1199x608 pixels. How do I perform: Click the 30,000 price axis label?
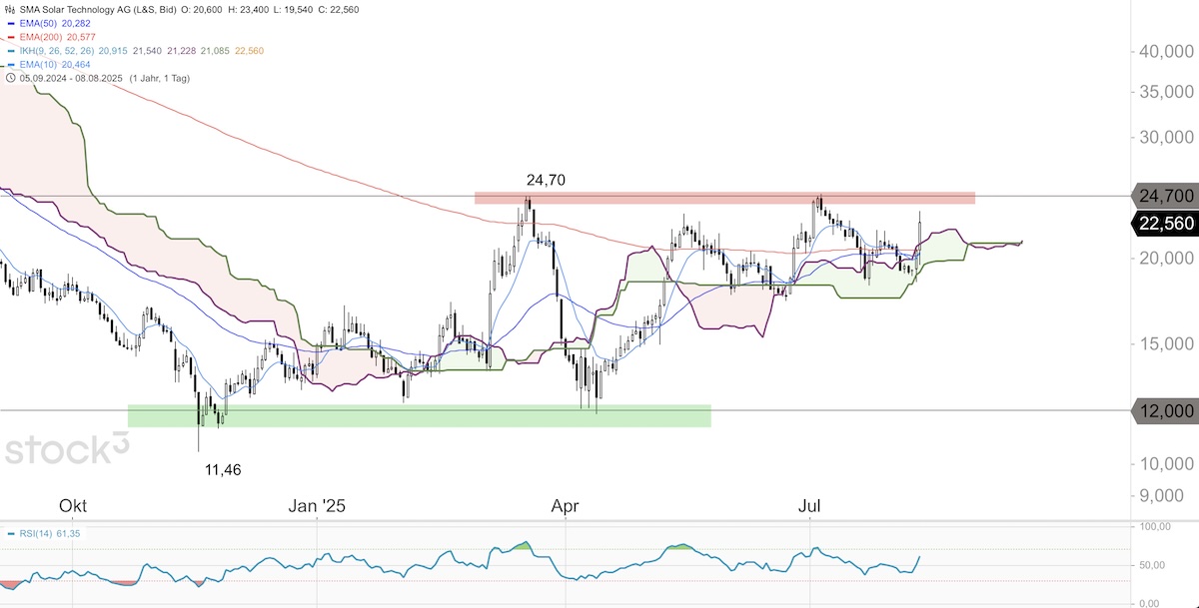point(1166,138)
